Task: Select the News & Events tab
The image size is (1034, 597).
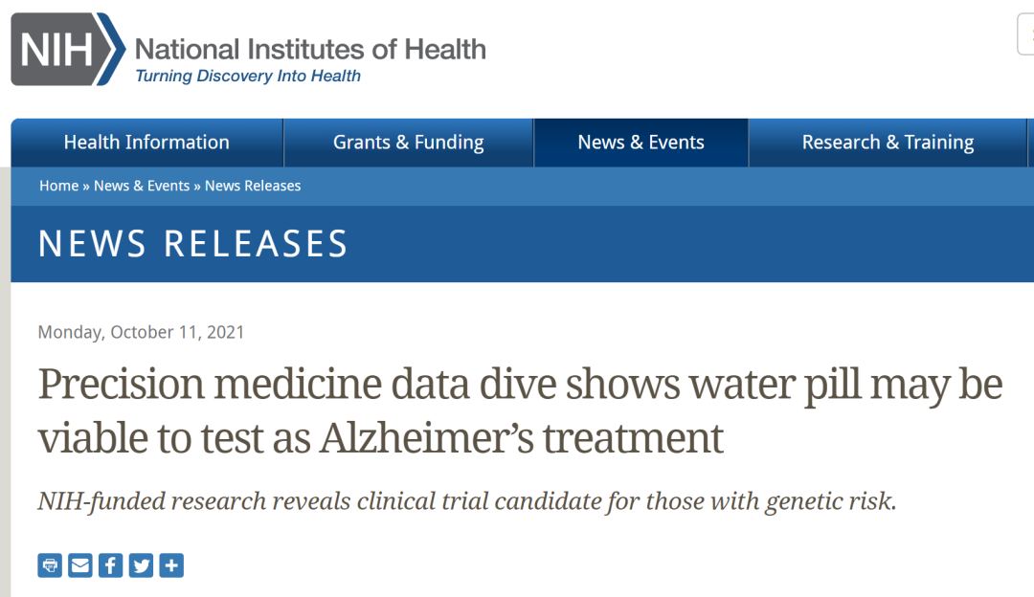Action: [641, 143]
